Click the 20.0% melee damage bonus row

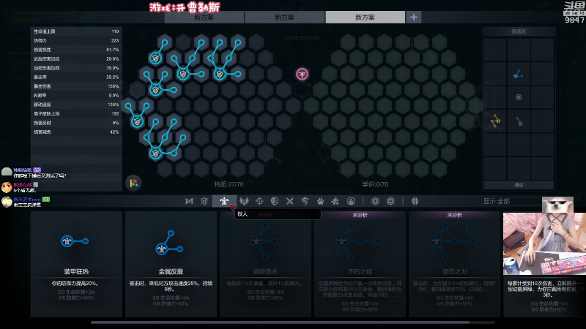pos(76,59)
